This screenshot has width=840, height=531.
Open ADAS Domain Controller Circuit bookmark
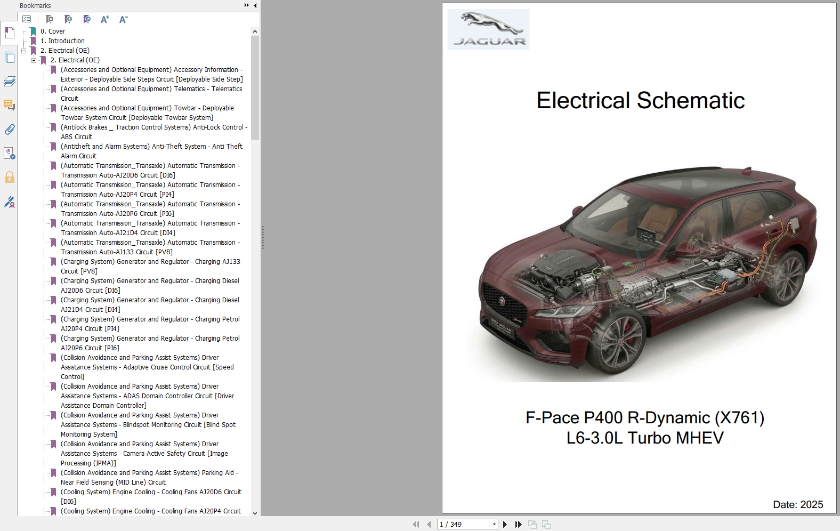(x=147, y=396)
